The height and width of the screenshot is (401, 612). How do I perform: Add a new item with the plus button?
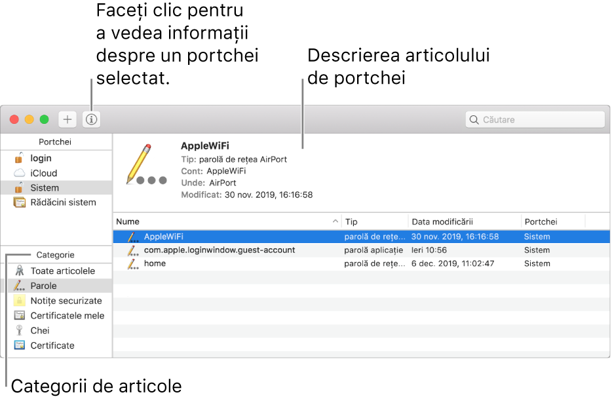67,119
